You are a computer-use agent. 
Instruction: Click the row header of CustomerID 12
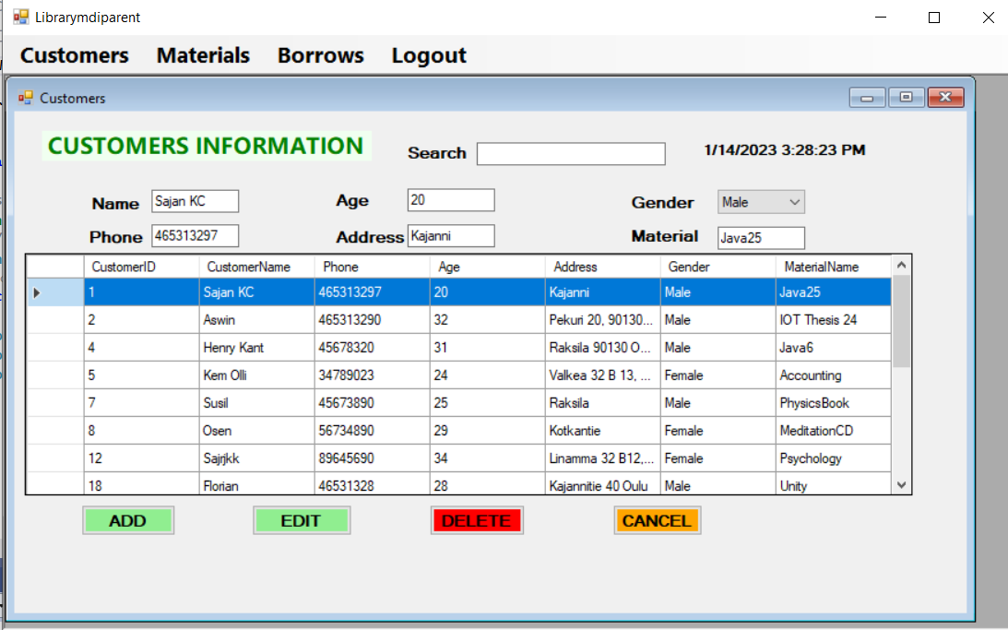pyautogui.click(x=55, y=458)
